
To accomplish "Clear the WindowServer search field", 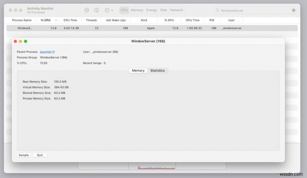I will pos(294,10).
